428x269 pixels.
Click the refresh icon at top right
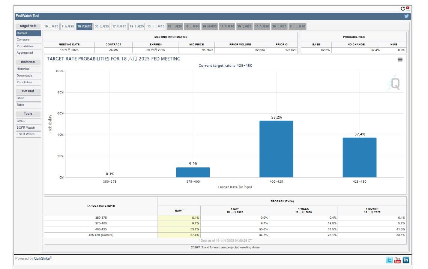click(403, 9)
